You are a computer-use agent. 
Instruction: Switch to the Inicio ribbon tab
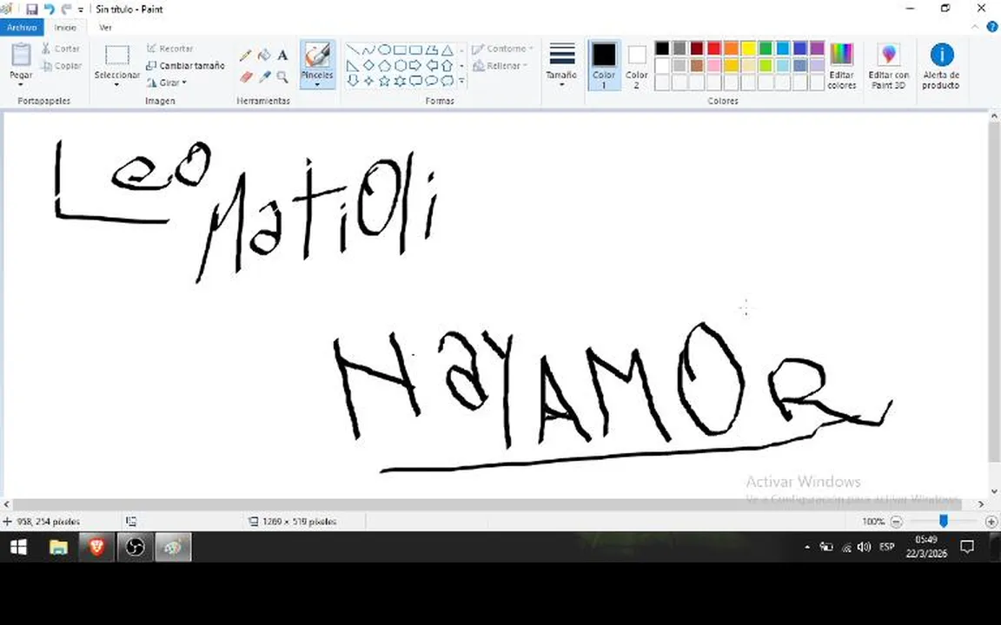tap(65, 28)
